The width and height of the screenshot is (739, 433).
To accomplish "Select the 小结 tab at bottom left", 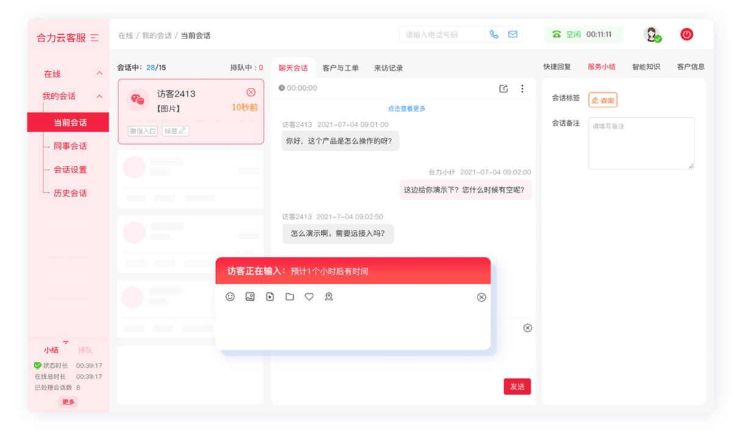I will point(51,350).
